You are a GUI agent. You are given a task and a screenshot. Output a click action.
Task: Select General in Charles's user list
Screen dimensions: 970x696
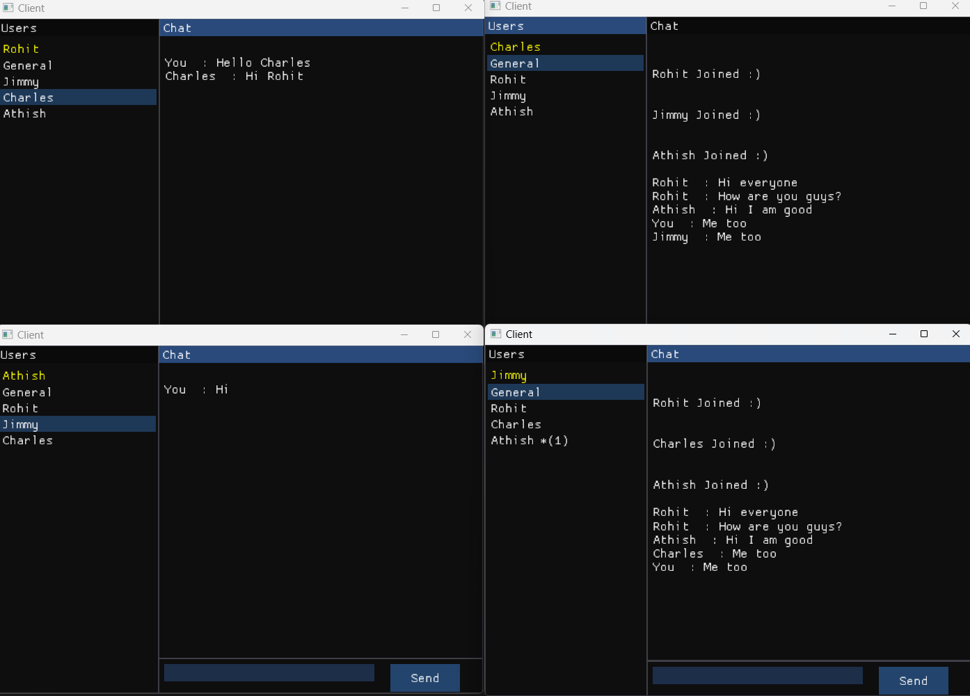pyautogui.click(x=566, y=63)
